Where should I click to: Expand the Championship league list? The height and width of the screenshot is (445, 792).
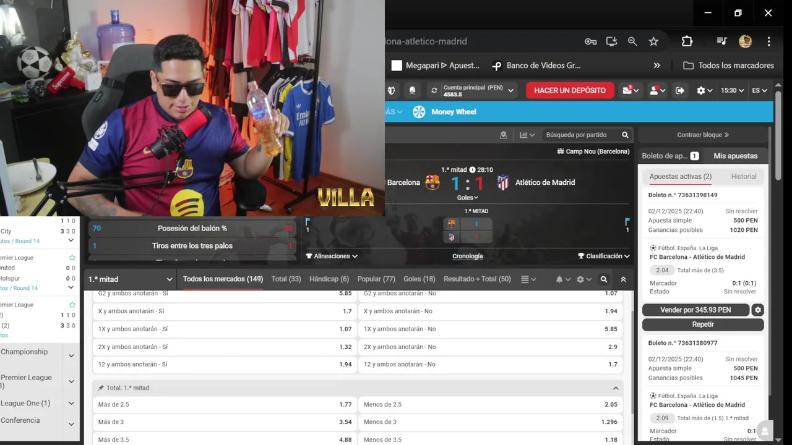pos(71,355)
